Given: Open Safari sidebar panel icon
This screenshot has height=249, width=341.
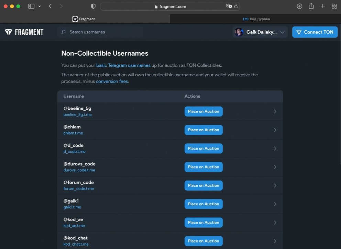Looking at the screenshot, I should click(x=31, y=6).
